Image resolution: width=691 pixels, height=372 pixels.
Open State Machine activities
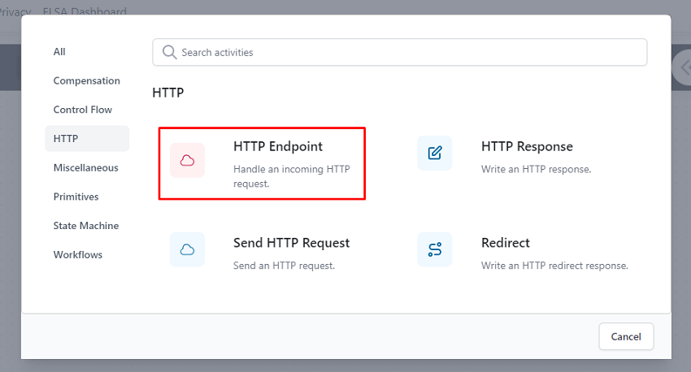pyautogui.click(x=87, y=226)
